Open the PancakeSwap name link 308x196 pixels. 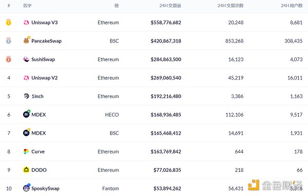47,41
